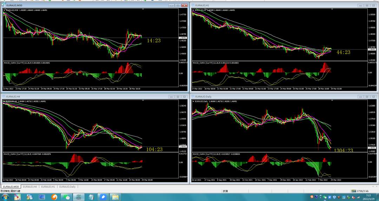Click the 15 Feb 2022 date on H4 axis
The width and height of the screenshot is (379, 201).
[7, 180]
